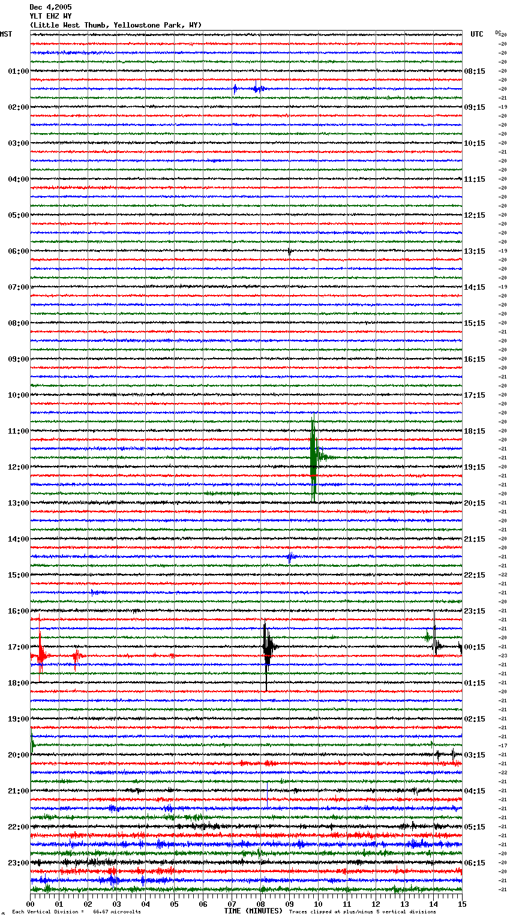Click minute '08' on the bottom time axis
This screenshot has width=510, height=920.
260,904
